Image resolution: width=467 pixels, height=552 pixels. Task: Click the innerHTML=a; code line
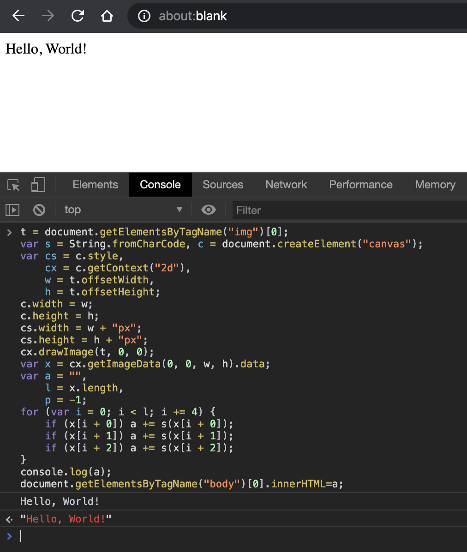point(182,484)
